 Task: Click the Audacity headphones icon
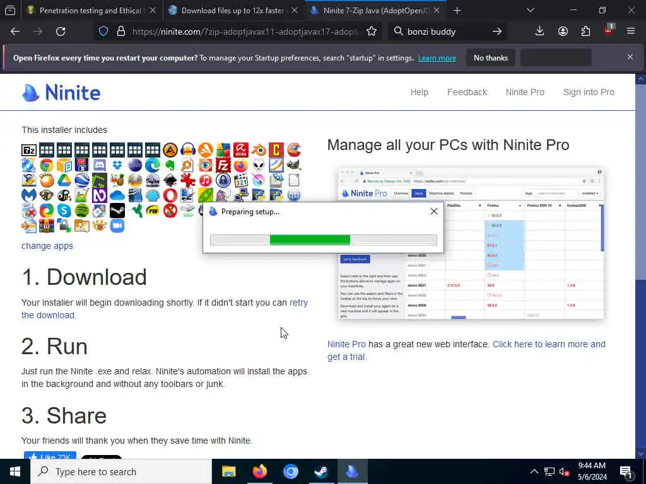188,150
